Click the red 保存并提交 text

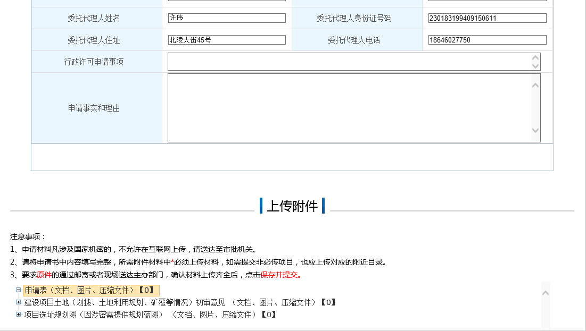(x=280, y=275)
